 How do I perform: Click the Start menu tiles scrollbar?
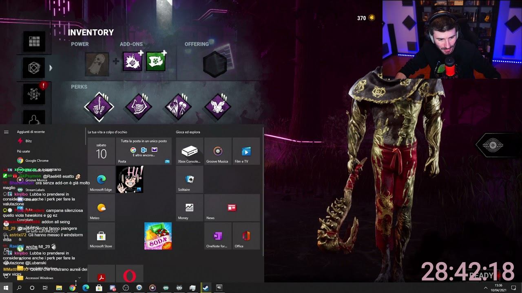[x=263, y=191]
